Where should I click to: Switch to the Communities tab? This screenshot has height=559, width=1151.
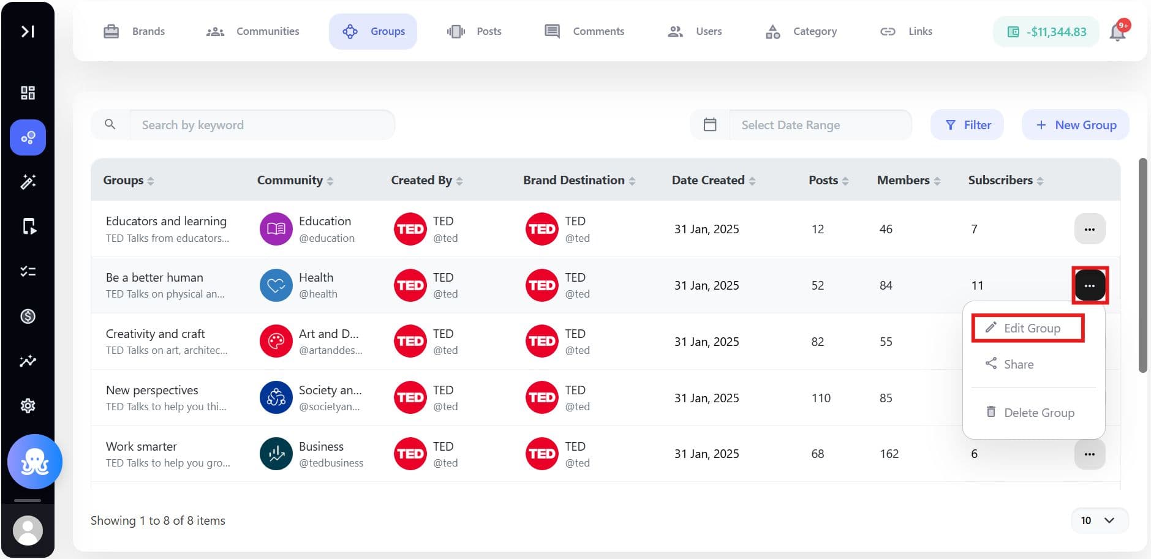pyautogui.click(x=252, y=31)
